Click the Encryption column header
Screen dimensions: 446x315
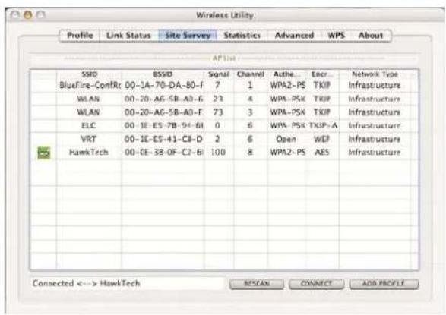[x=321, y=74]
